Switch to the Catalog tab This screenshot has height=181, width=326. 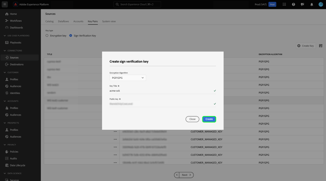click(50, 21)
